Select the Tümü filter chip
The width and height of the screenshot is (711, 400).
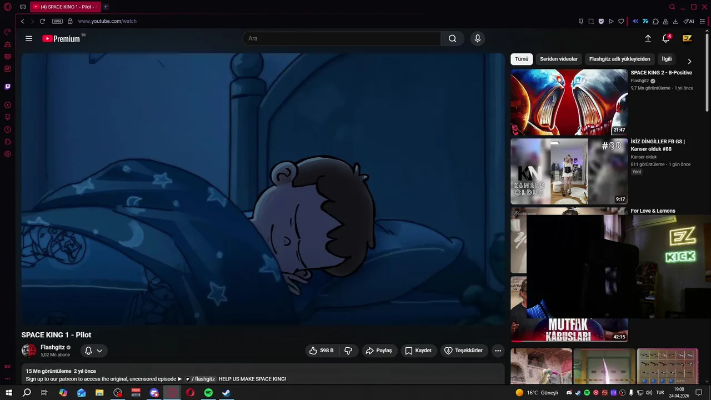522,59
